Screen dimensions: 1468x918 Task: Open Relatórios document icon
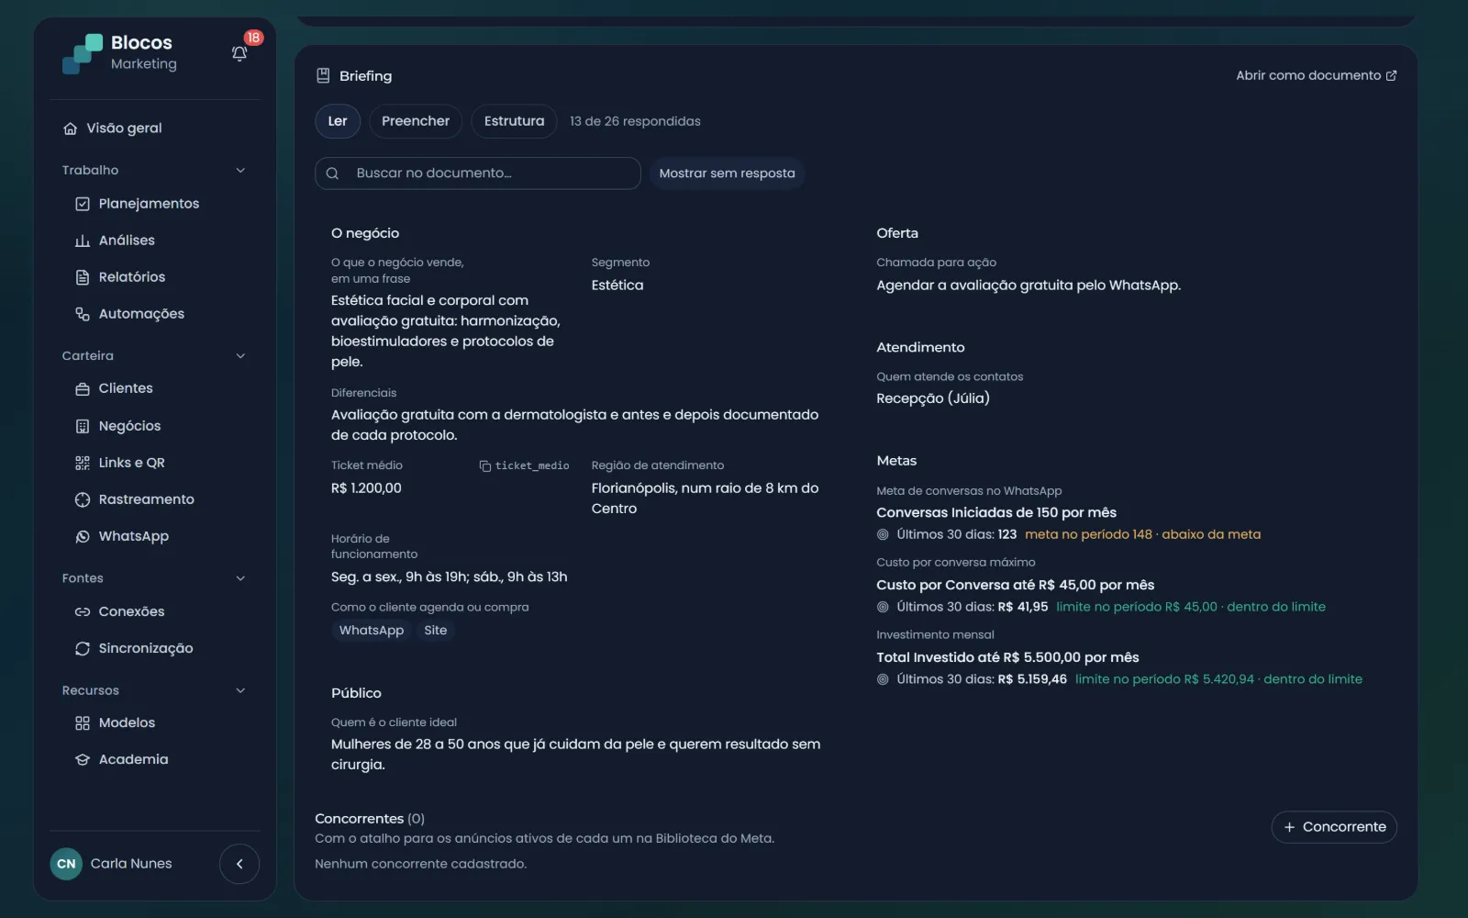(83, 277)
